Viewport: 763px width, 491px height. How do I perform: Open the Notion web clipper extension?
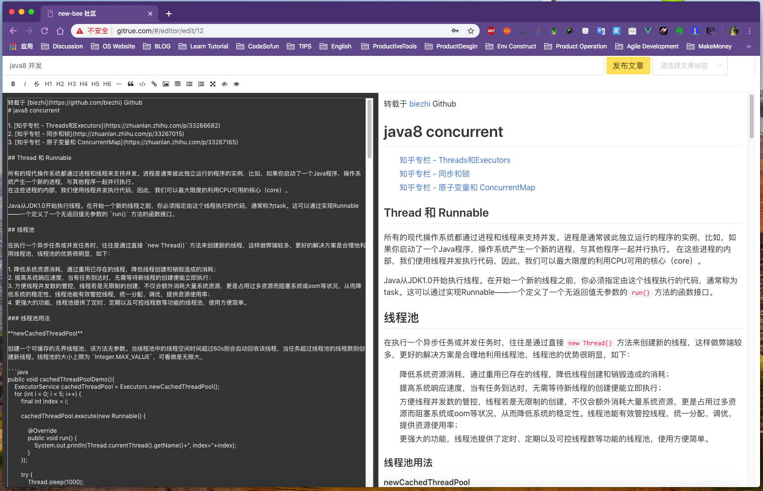tap(711, 31)
